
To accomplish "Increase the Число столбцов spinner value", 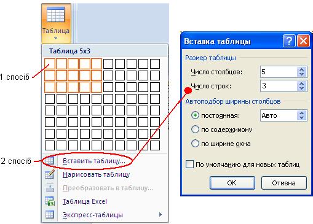I will 301,69.
